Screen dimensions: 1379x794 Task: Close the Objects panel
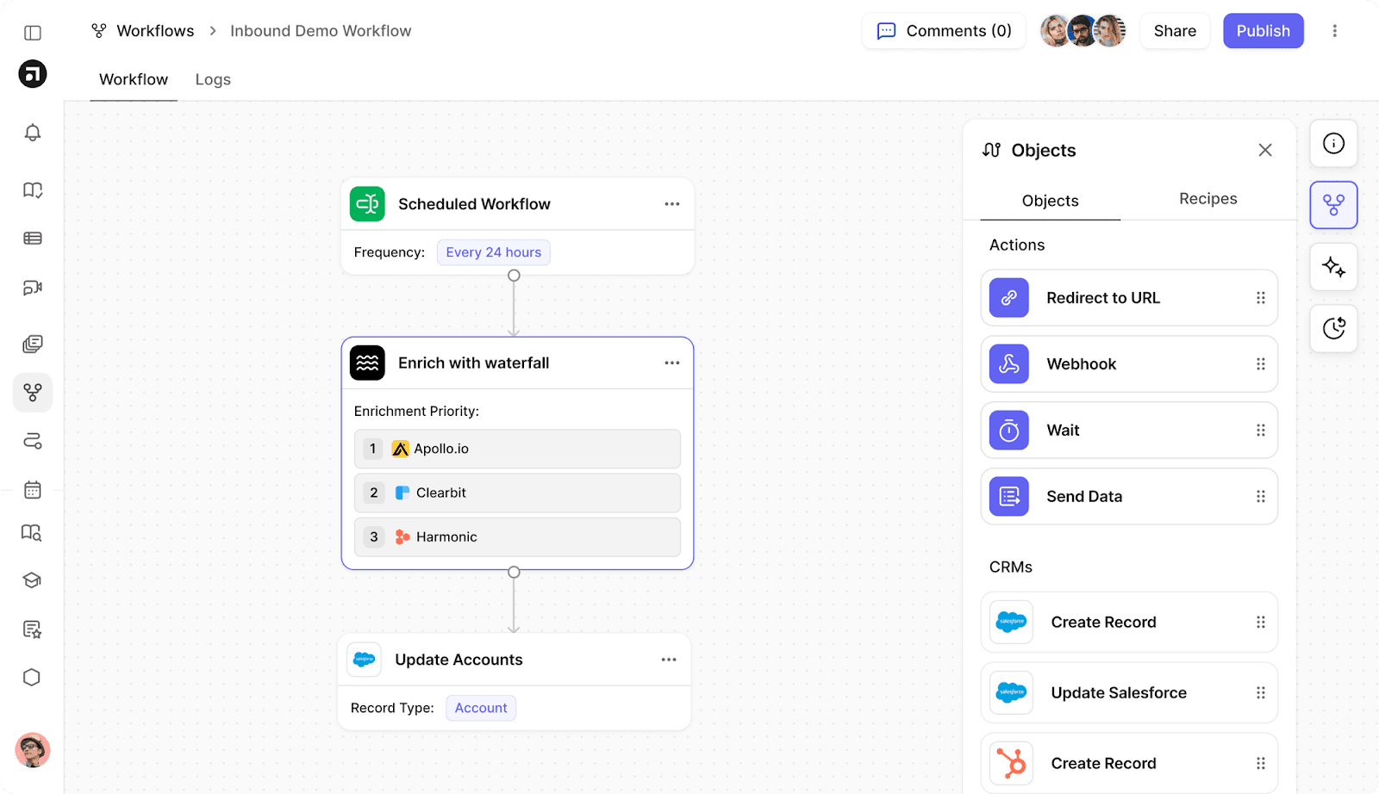1264,150
